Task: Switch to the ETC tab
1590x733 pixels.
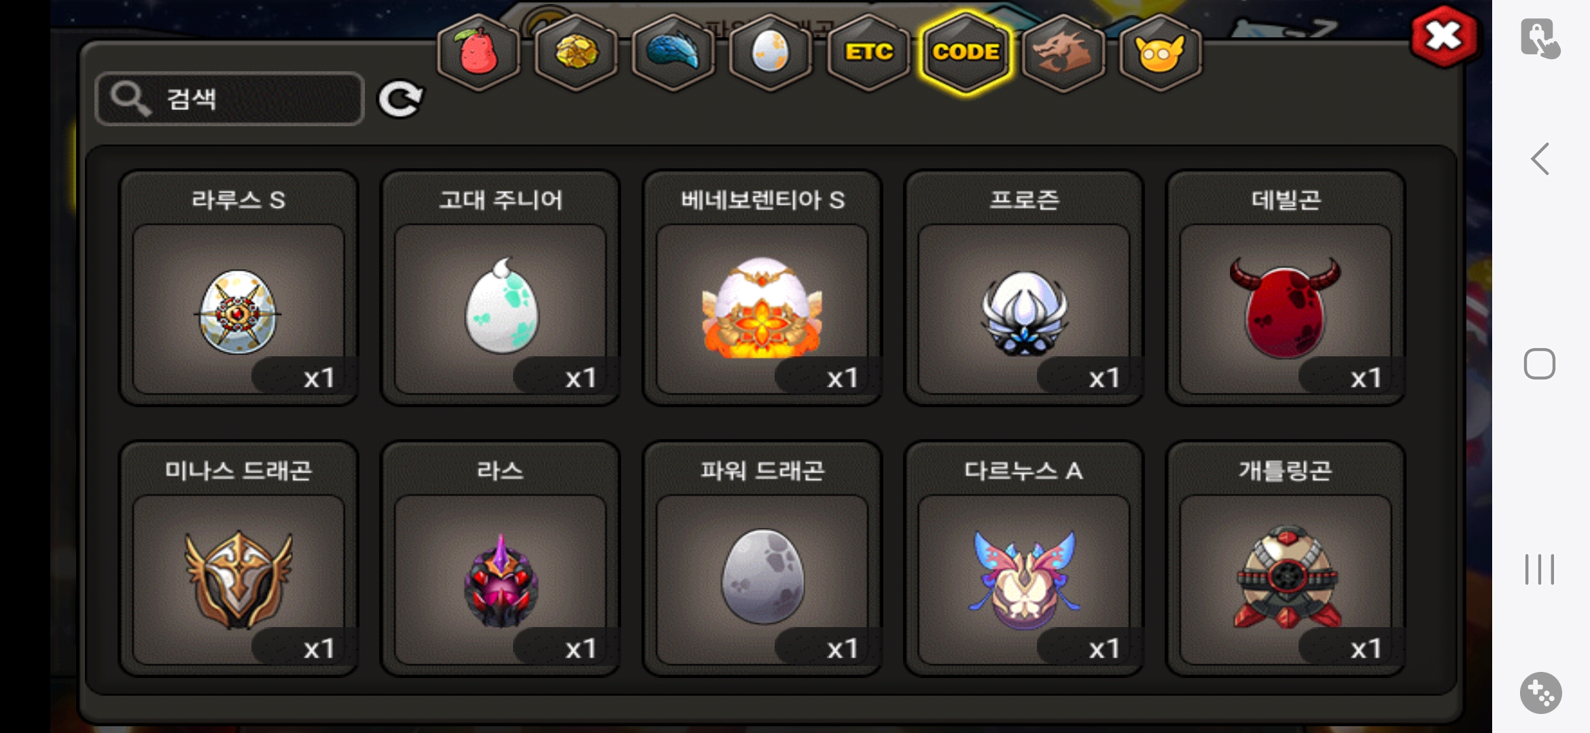Action: tap(868, 52)
